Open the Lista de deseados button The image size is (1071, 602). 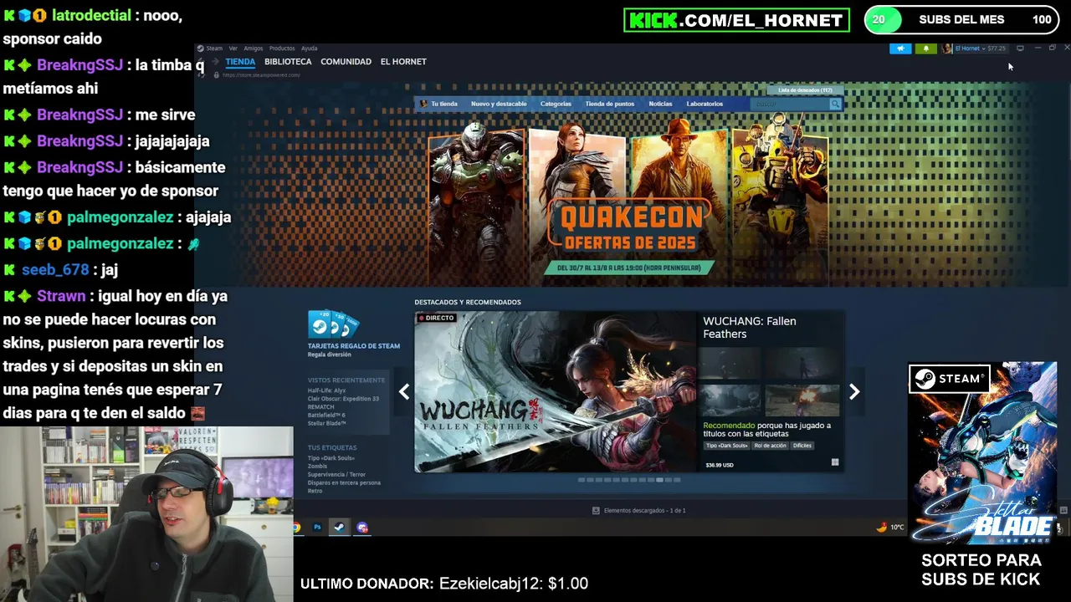click(805, 90)
